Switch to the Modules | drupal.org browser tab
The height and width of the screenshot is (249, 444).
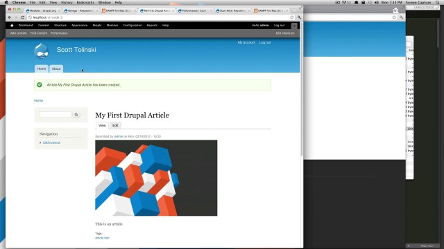43,10
